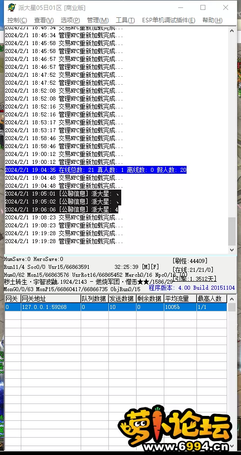Image resolution: width=241 pixels, height=455 pixels.
Task: Click the app icon in the title bar
Action: [x=11, y=7]
